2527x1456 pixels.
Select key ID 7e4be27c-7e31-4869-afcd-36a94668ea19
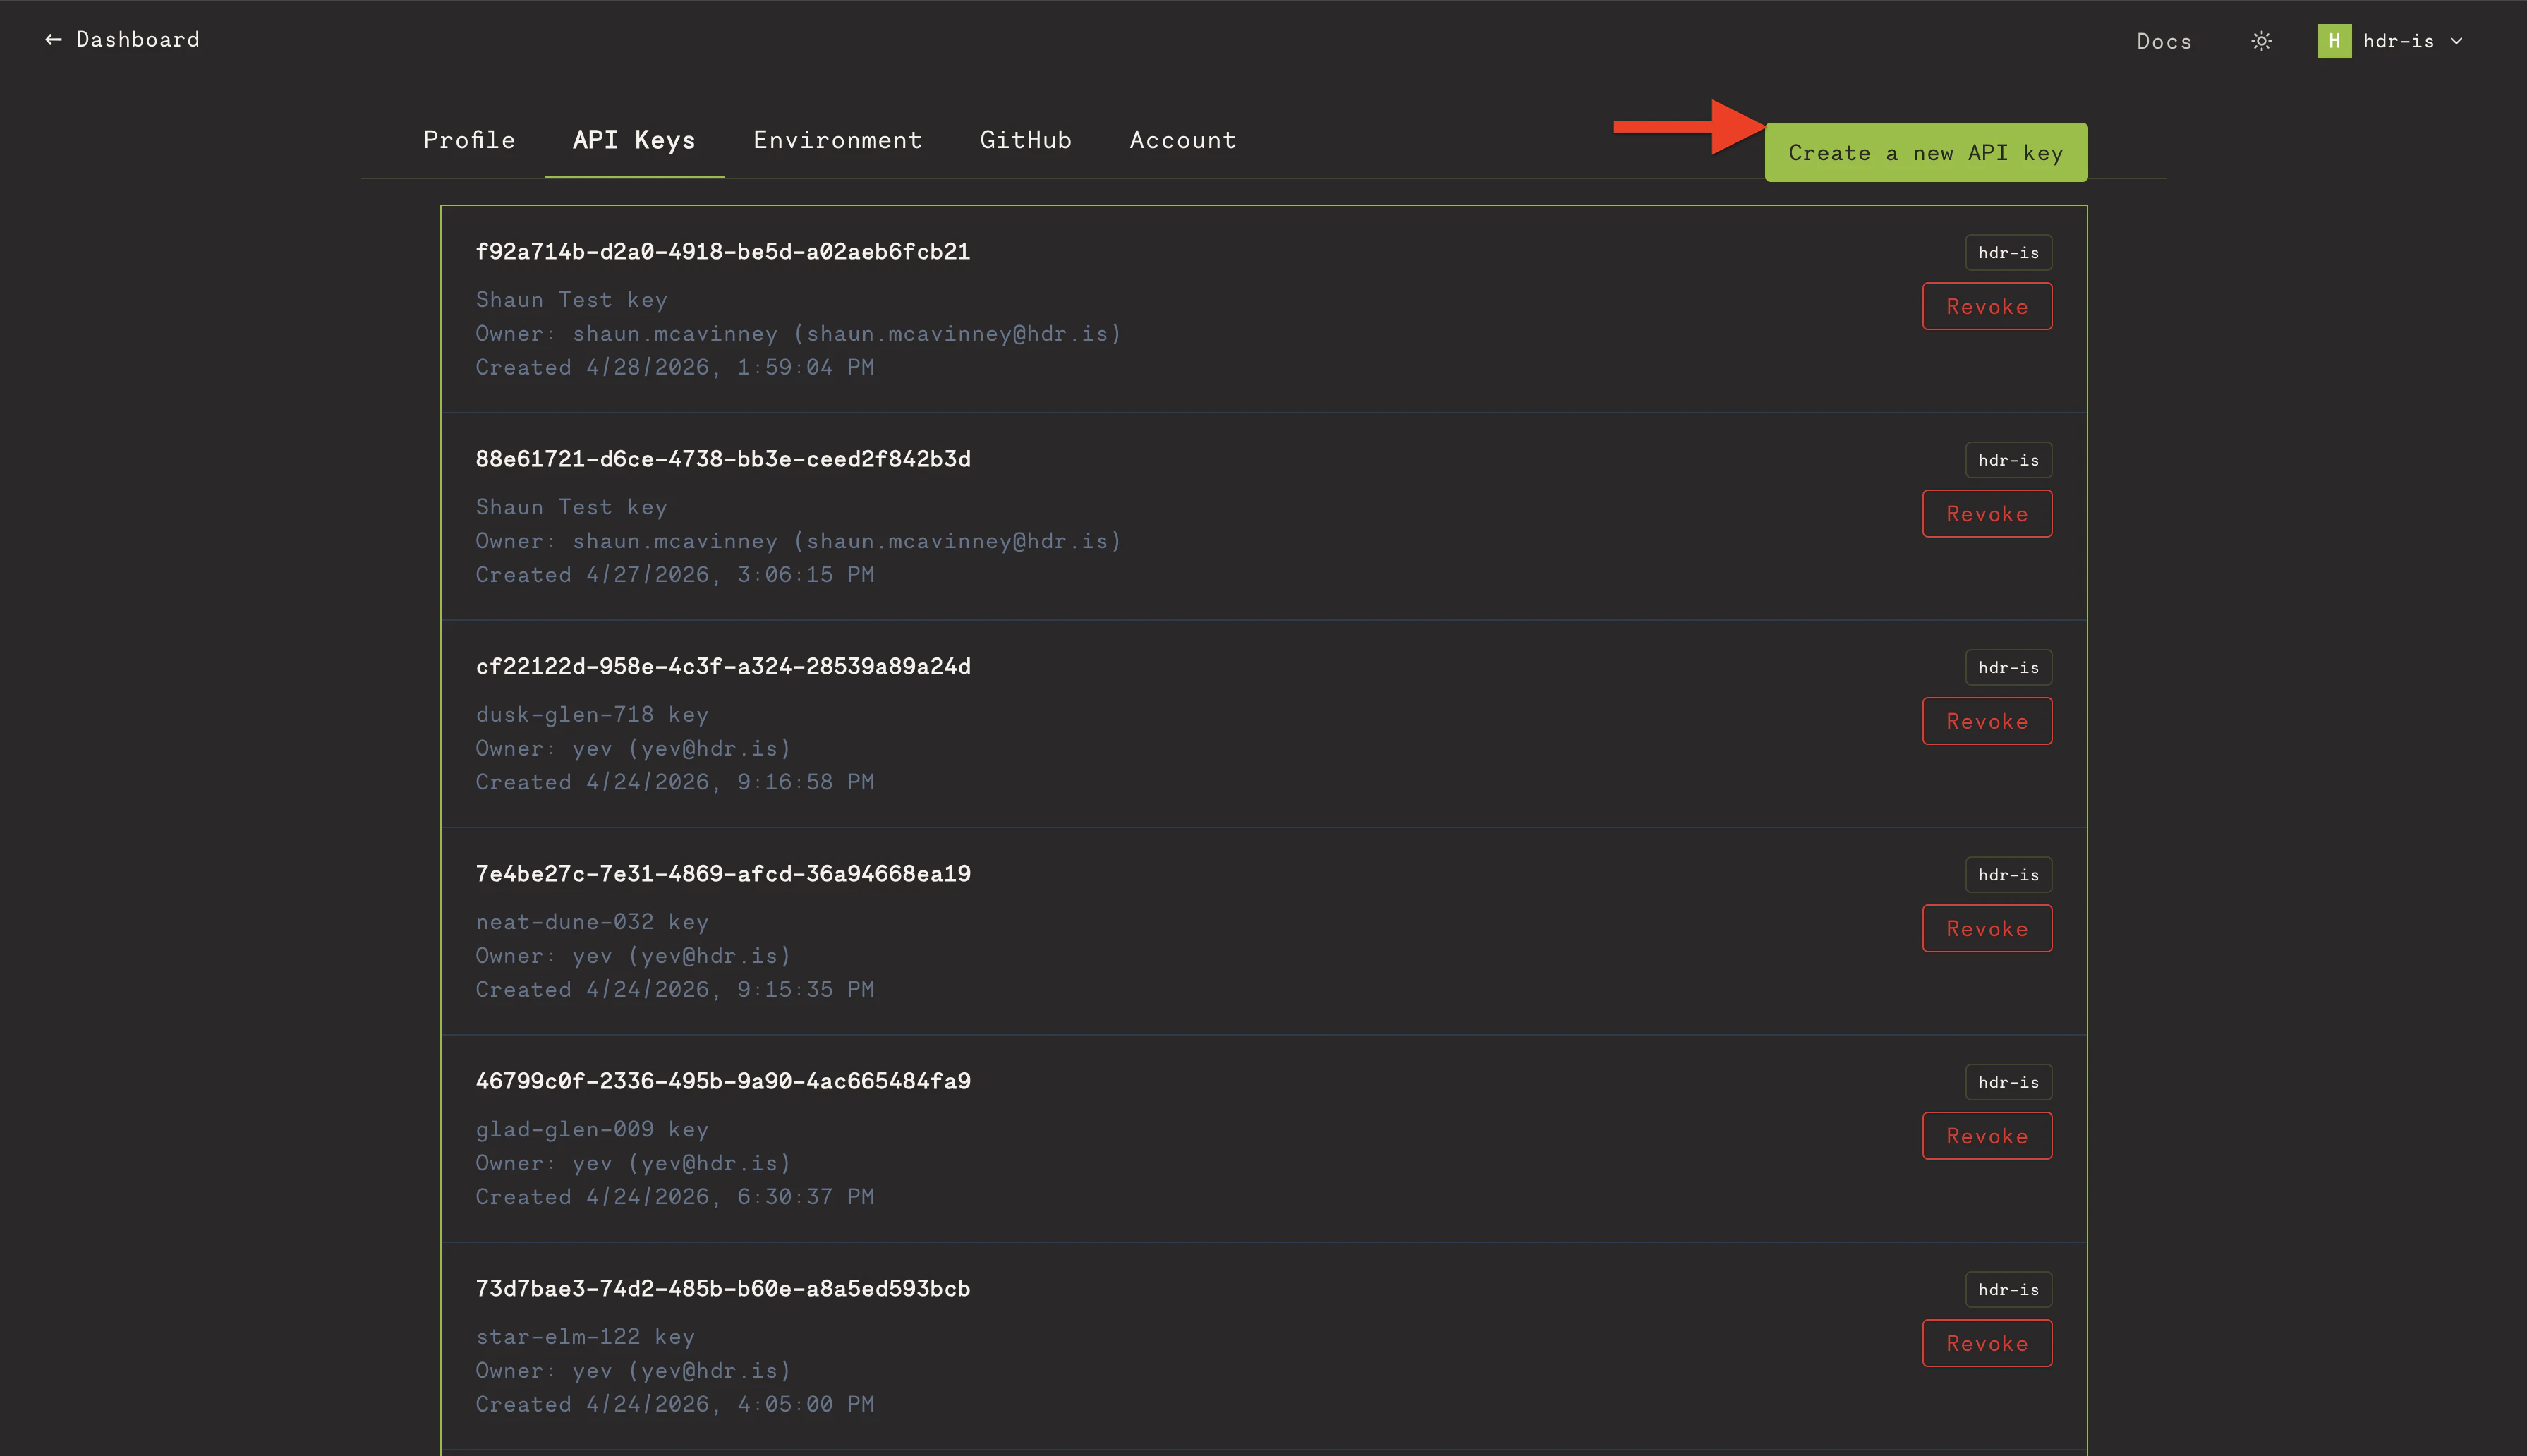(723, 873)
